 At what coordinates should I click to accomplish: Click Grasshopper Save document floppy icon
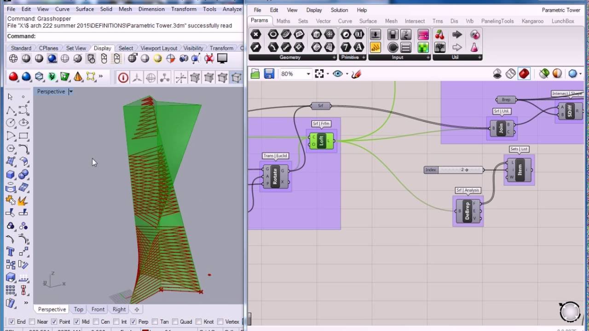click(x=269, y=74)
